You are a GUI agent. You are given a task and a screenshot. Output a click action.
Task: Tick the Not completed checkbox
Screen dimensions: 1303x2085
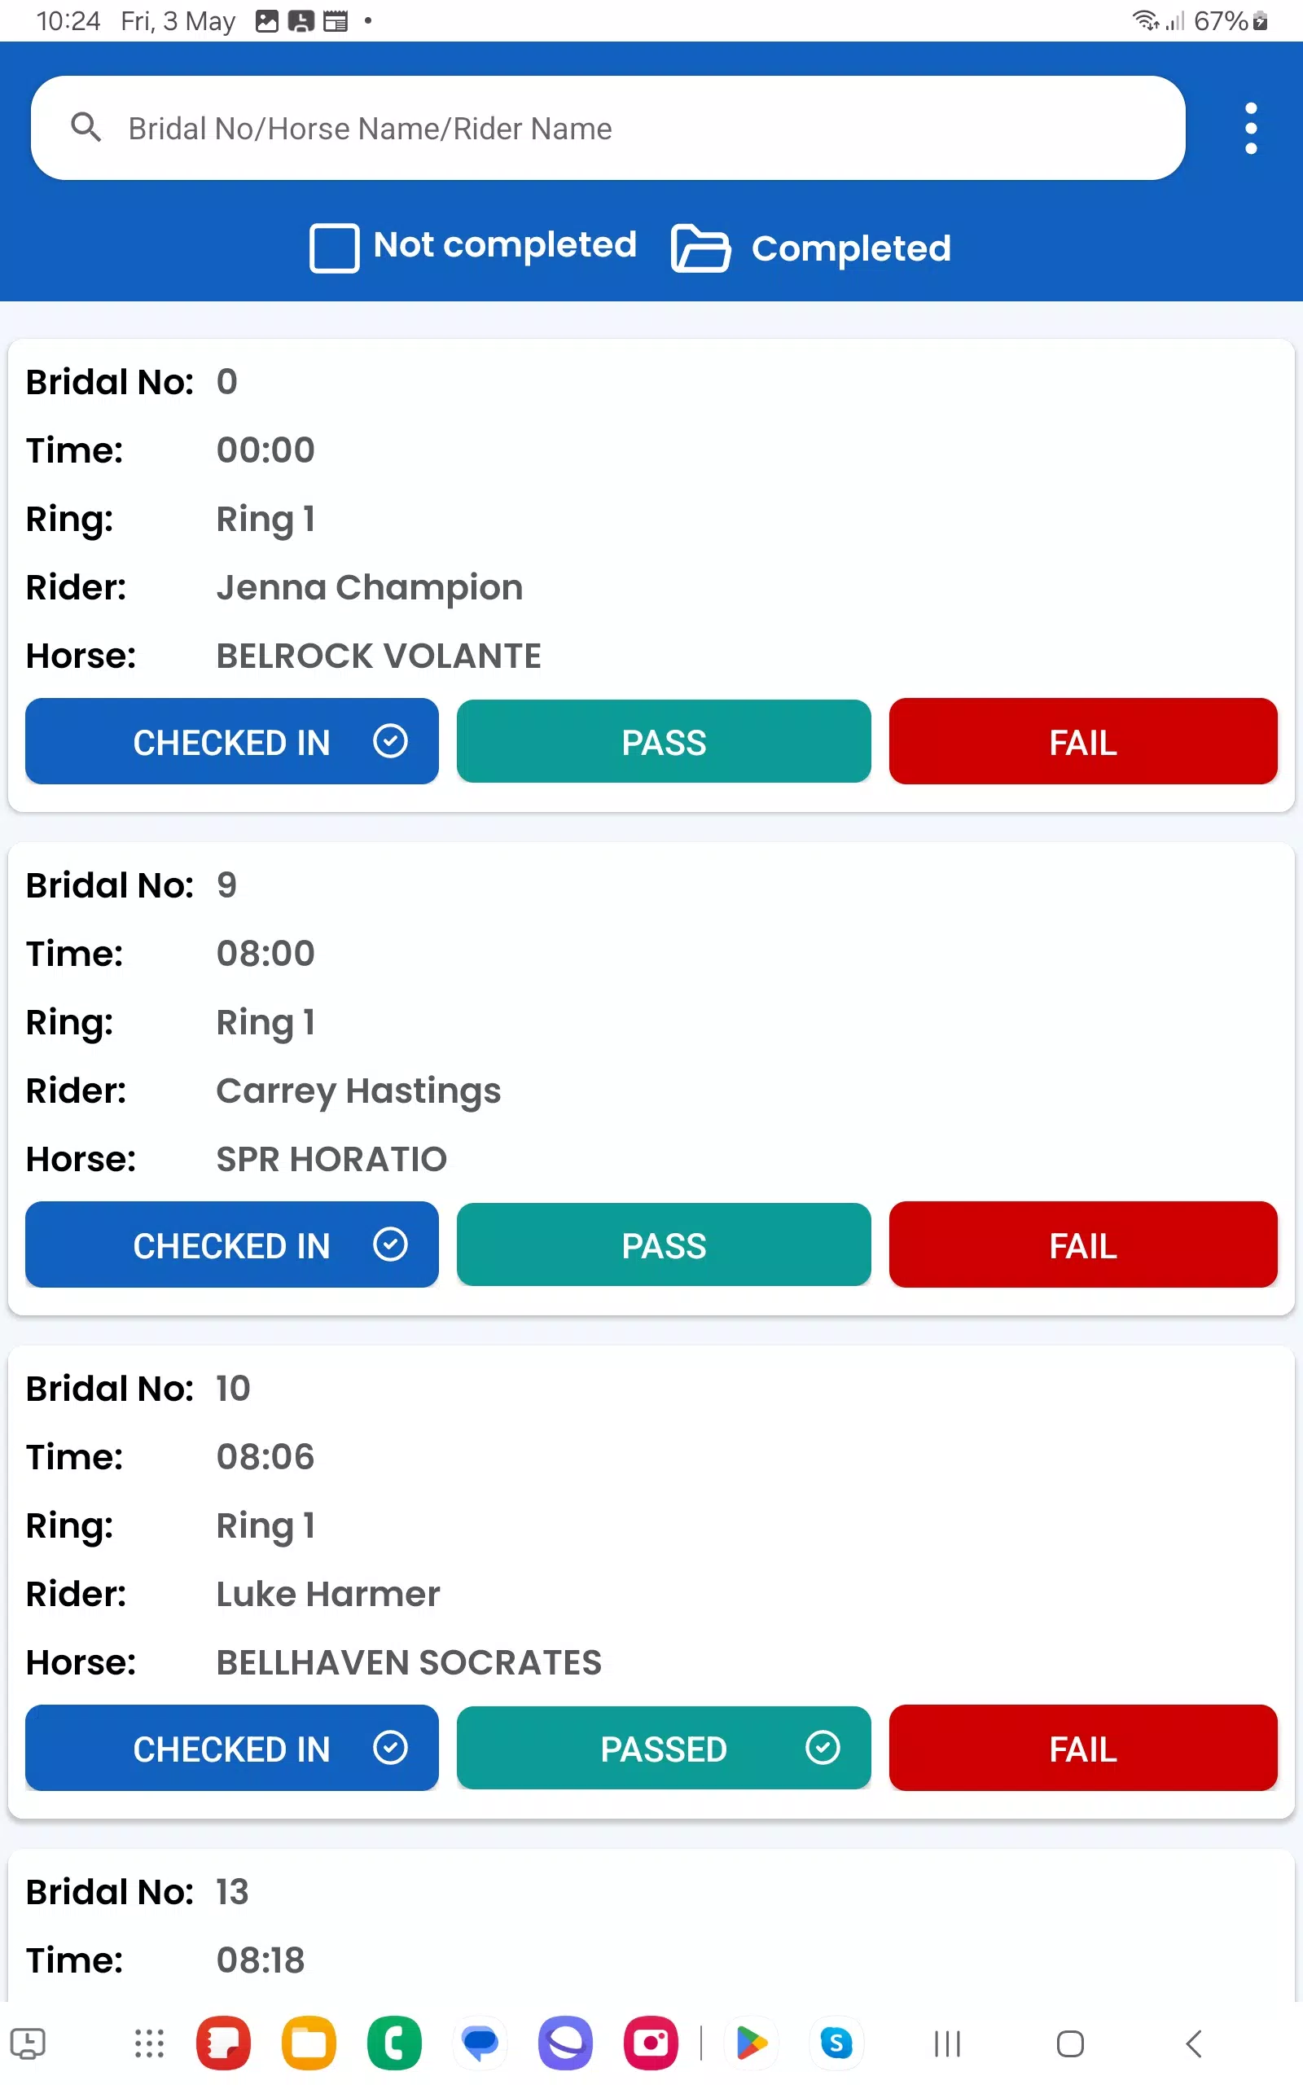point(335,248)
